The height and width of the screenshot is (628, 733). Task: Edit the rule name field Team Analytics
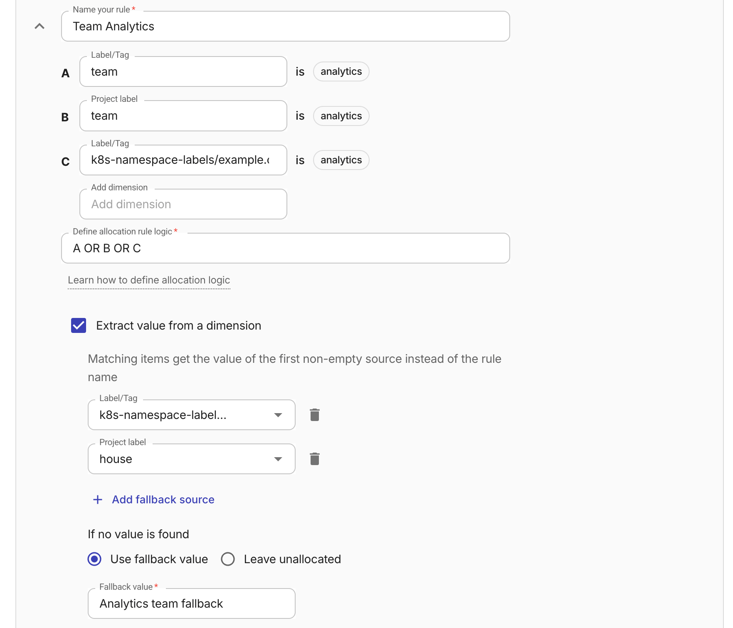point(285,26)
